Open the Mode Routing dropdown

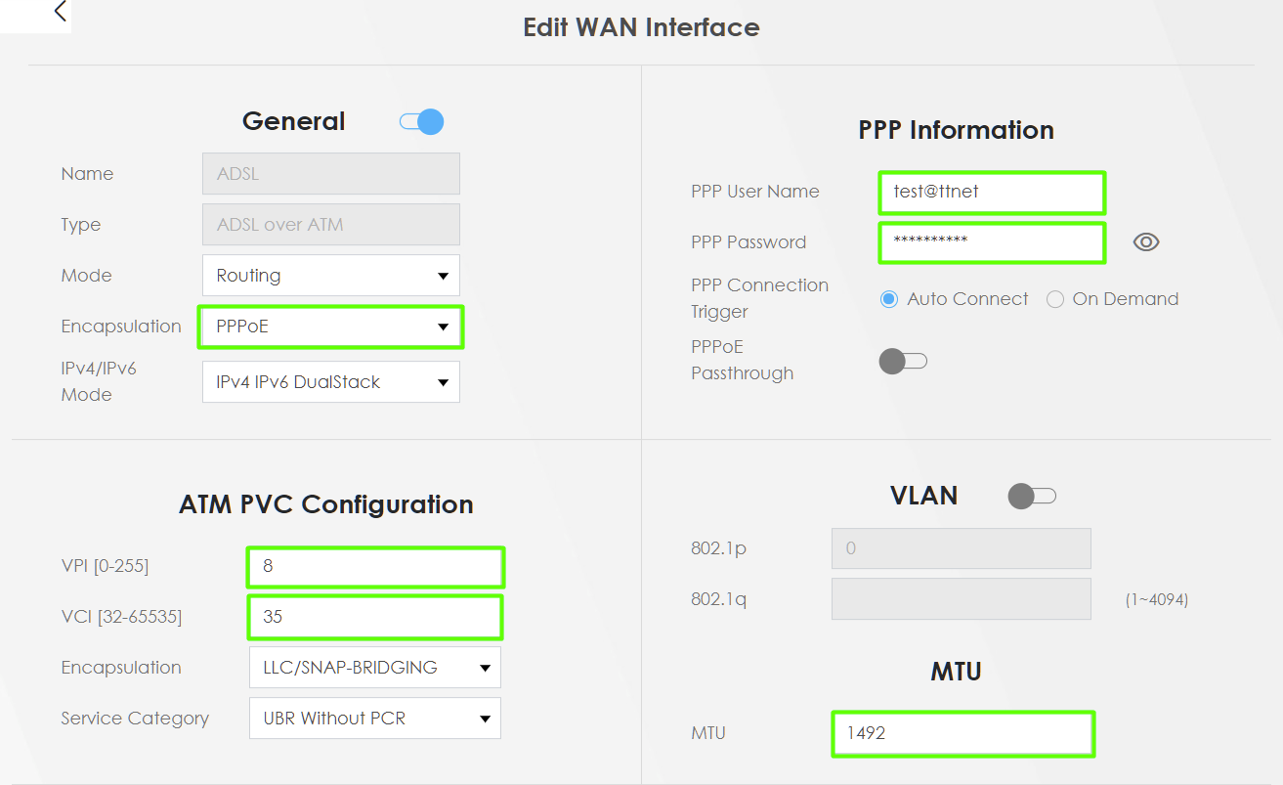point(331,276)
